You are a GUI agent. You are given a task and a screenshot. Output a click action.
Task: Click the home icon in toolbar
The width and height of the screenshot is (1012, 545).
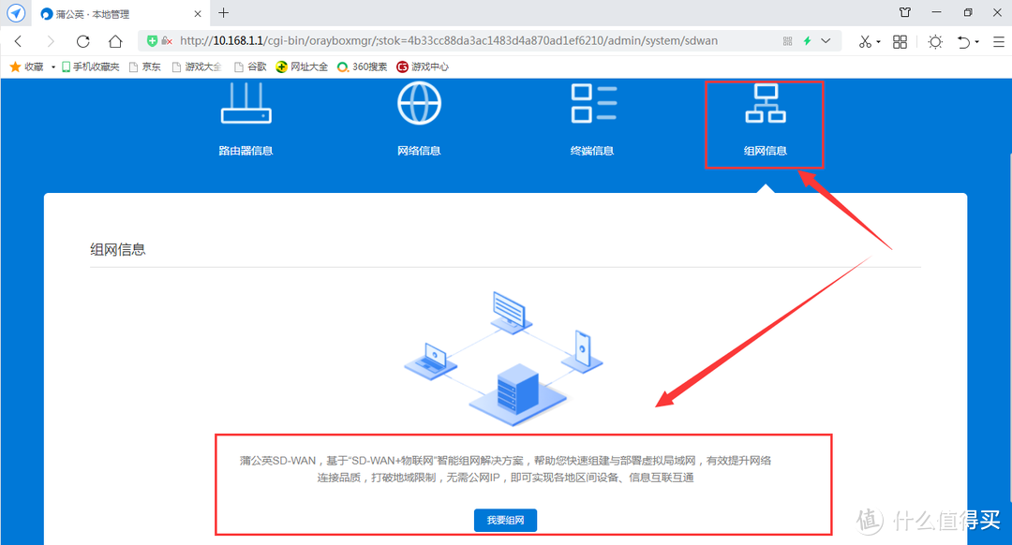(114, 41)
